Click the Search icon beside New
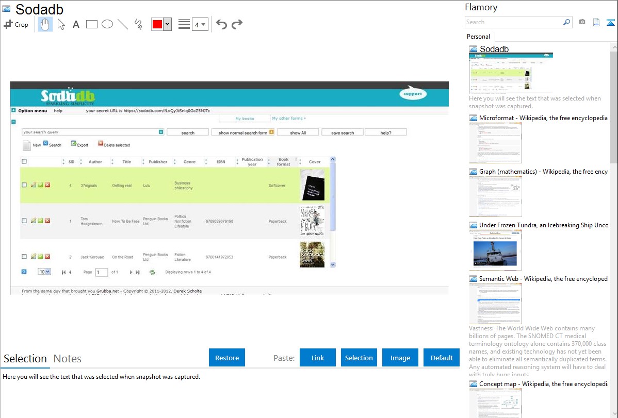Viewport: 618px width, 418px height. click(x=46, y=143)
